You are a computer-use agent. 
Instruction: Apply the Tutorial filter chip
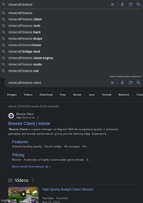(106, 95)
